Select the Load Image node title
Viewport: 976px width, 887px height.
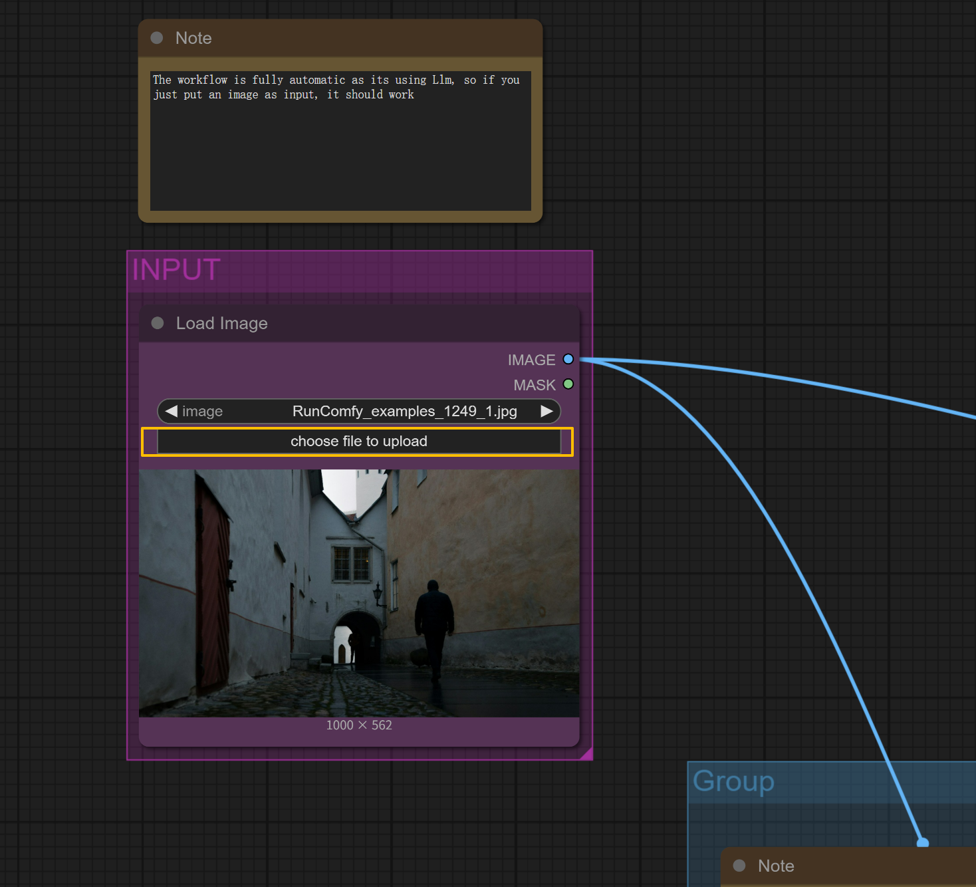click(222, 323)
